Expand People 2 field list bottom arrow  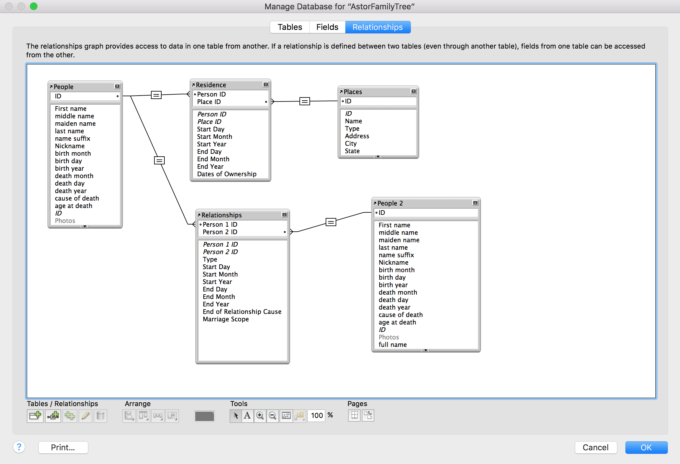(x=425, y=350)
